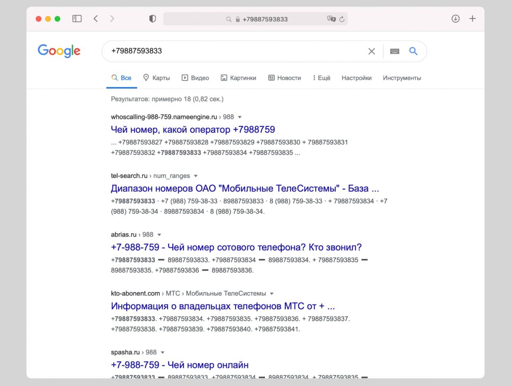Open result +7-988-759 - Чей номер онлайн

180,365
